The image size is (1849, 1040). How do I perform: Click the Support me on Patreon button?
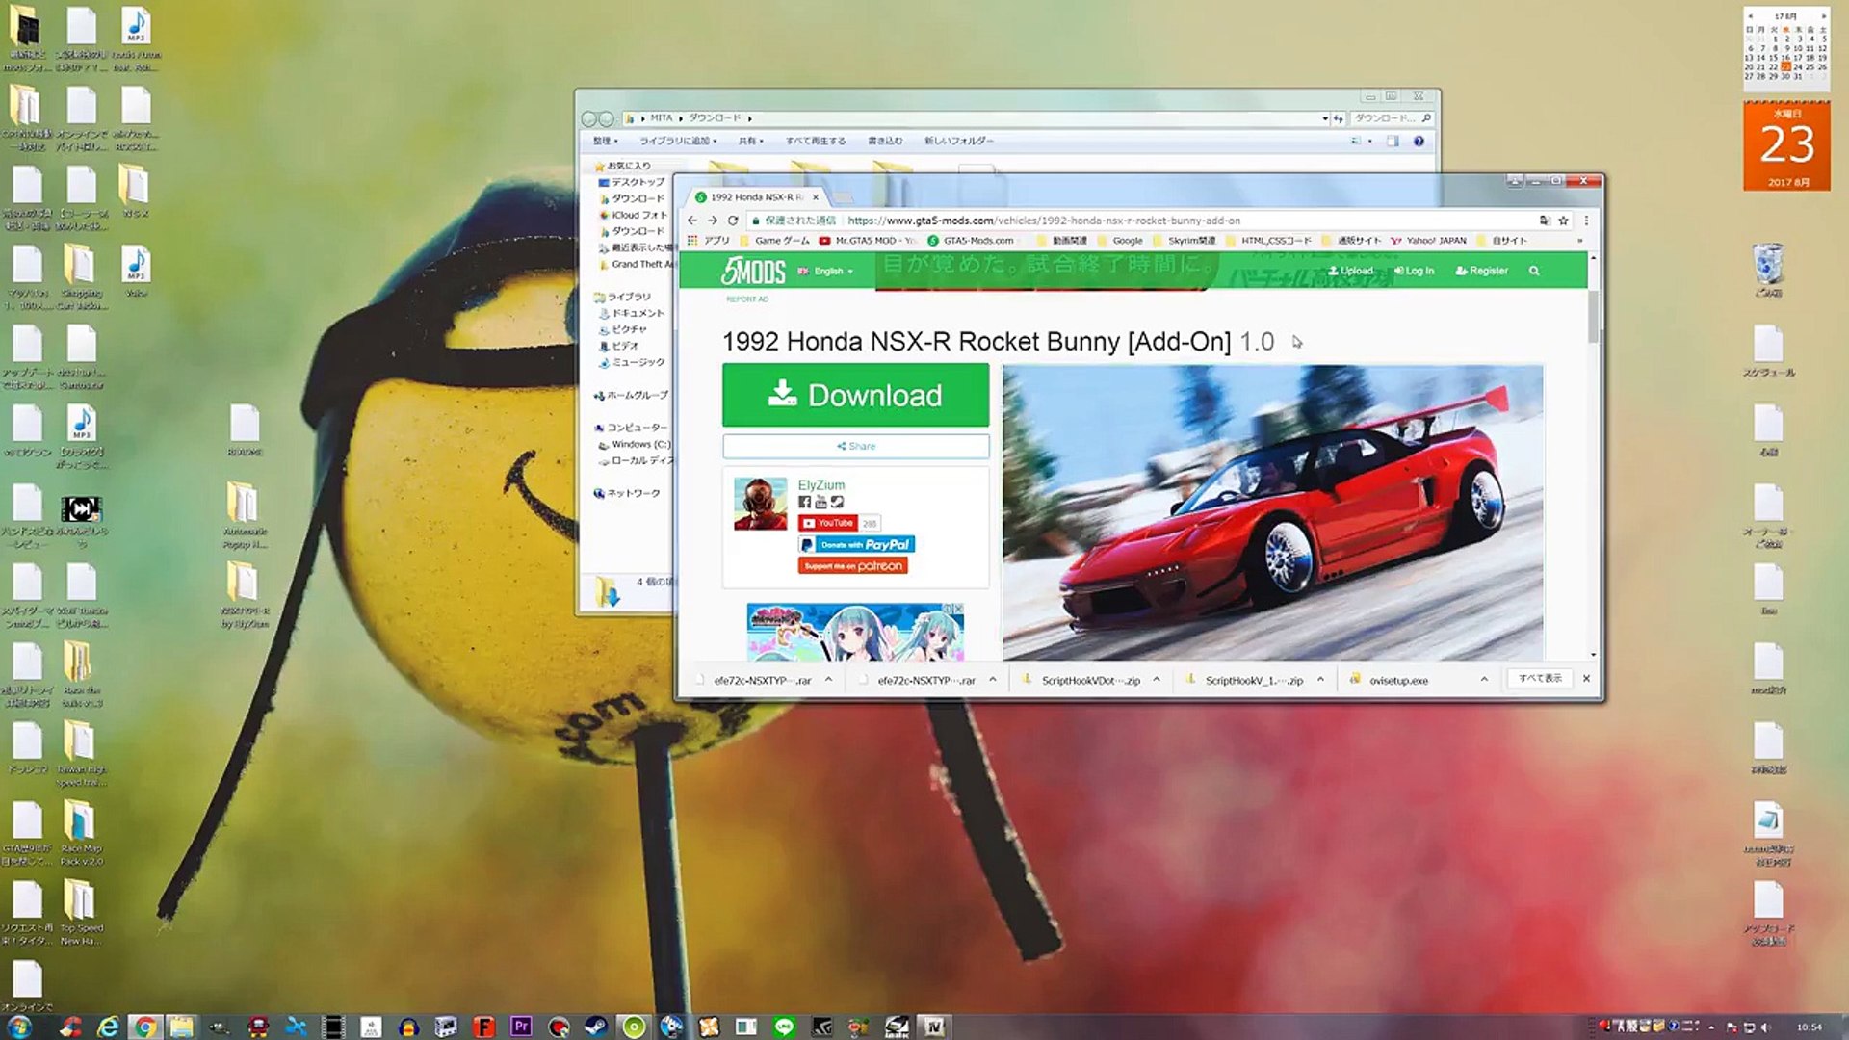(x=852, y=566)
